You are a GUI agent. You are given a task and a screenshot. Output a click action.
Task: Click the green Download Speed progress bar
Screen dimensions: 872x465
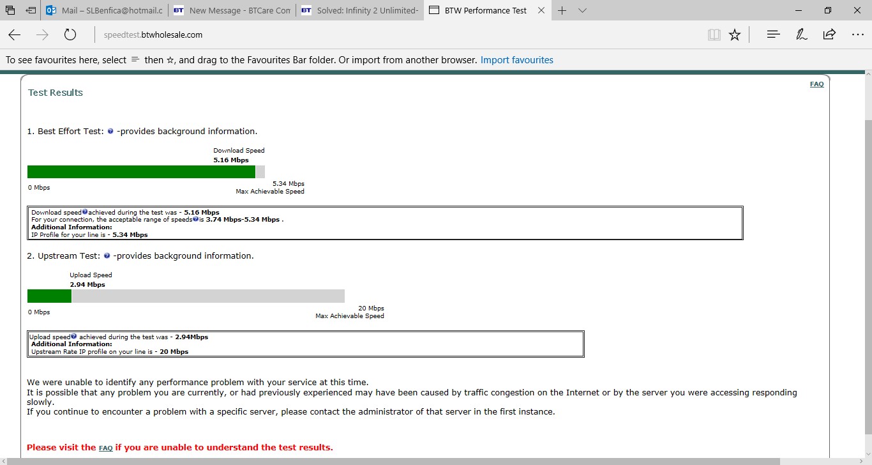pyautogui.click(x=140, y=171)
